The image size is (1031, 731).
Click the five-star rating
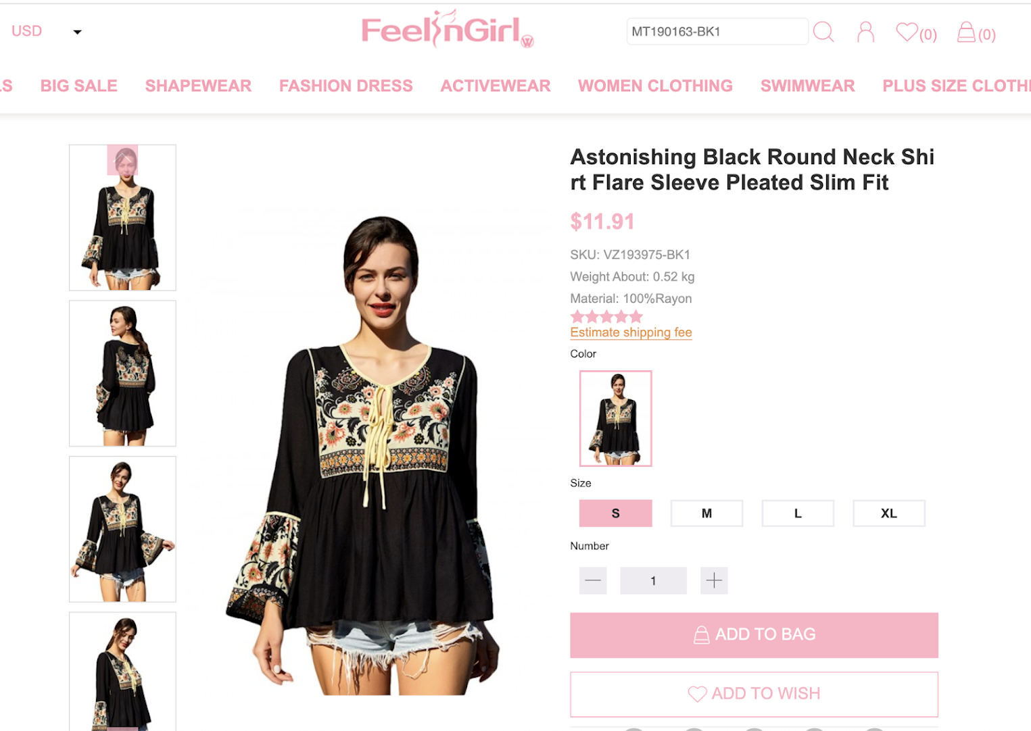[606, 316]
